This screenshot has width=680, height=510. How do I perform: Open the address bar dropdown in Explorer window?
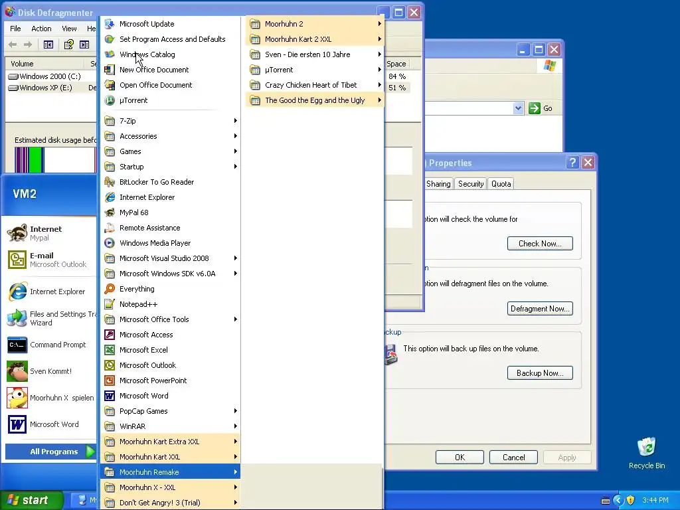coord(518,108)
